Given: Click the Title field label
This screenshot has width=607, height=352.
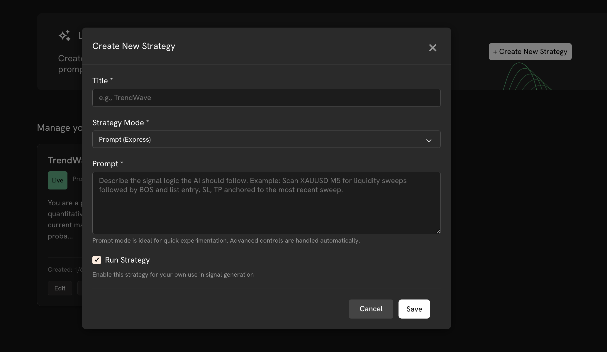Looking at the screenshot, I should coord(100,81).
